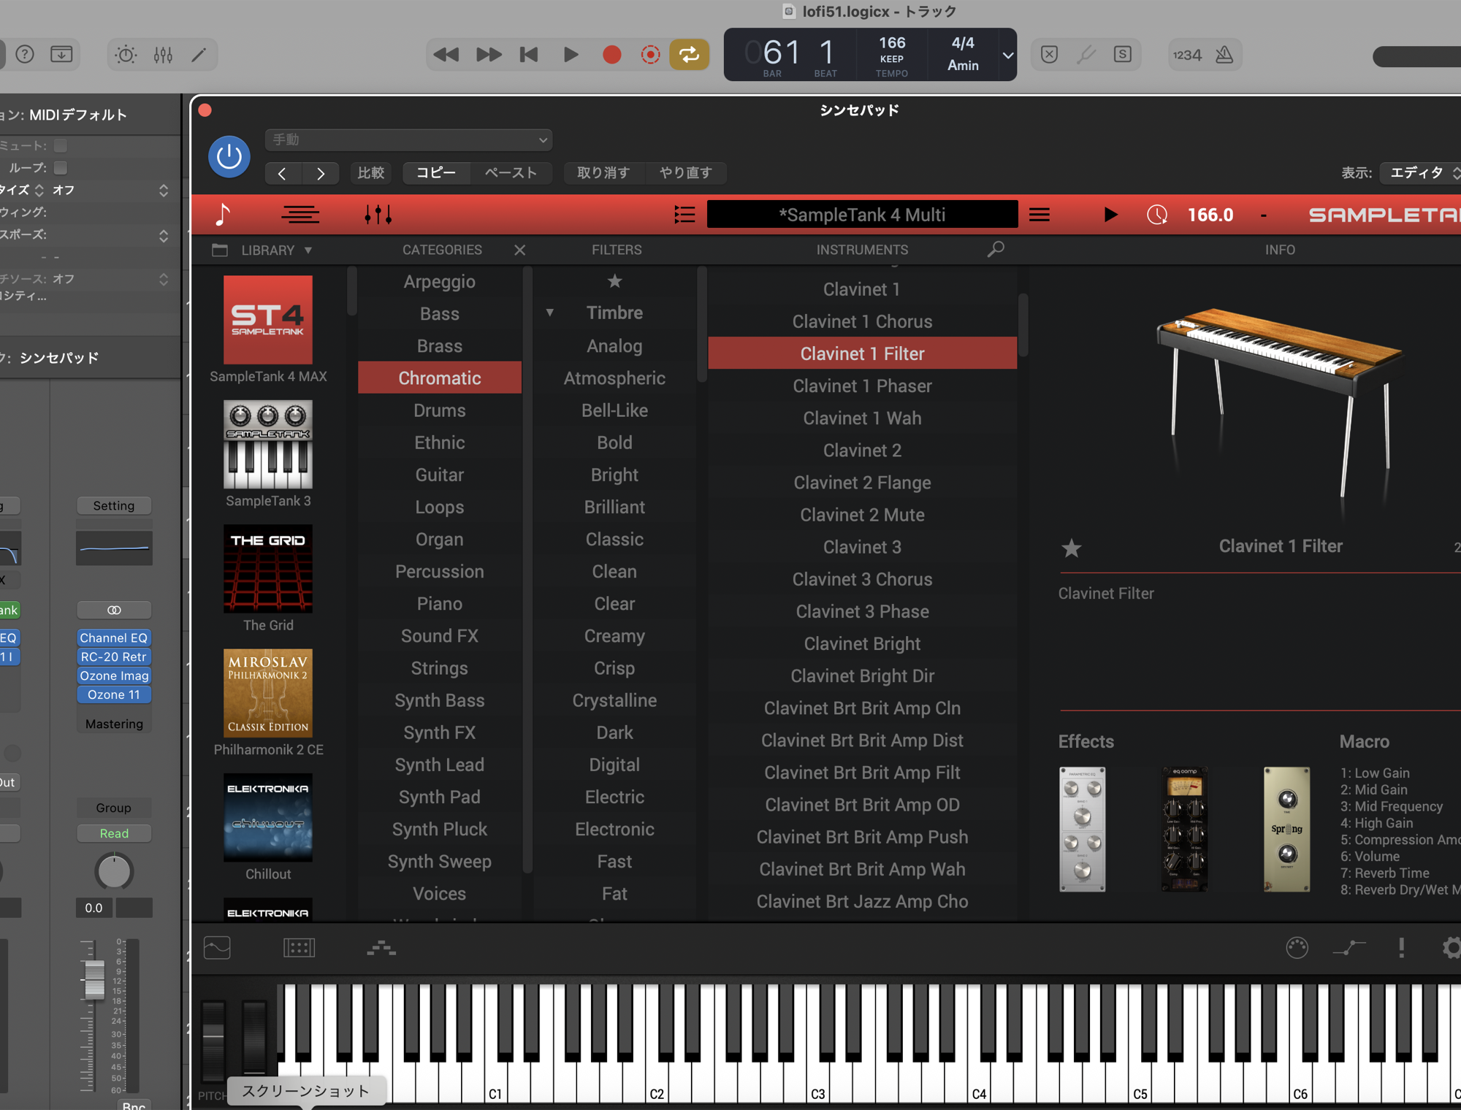Open the pads grid icon below browser
1461x1110 pixels.
click(299, 948)
